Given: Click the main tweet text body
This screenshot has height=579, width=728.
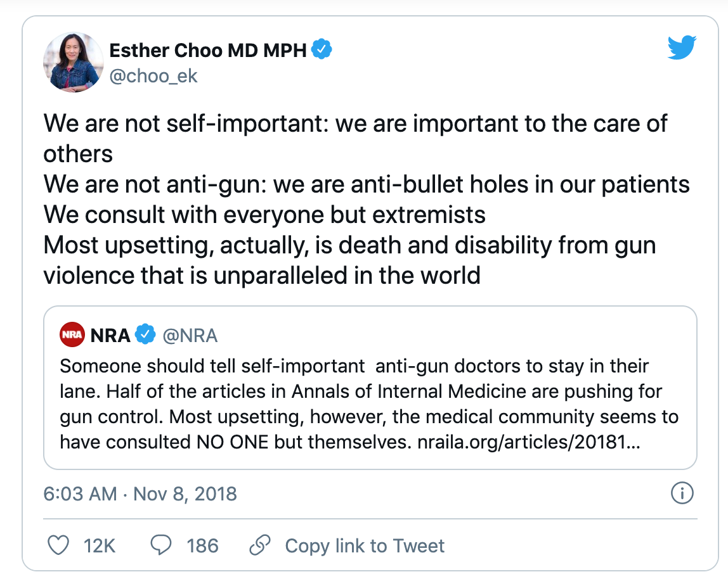Looking at the screenshot, I should pos(355,199).
